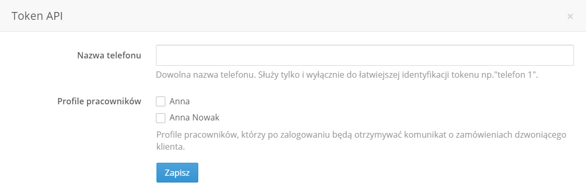Screen dimensions: 586x194
Task: Click the description starting Profile pracowników, którzy
Action: 361,140
